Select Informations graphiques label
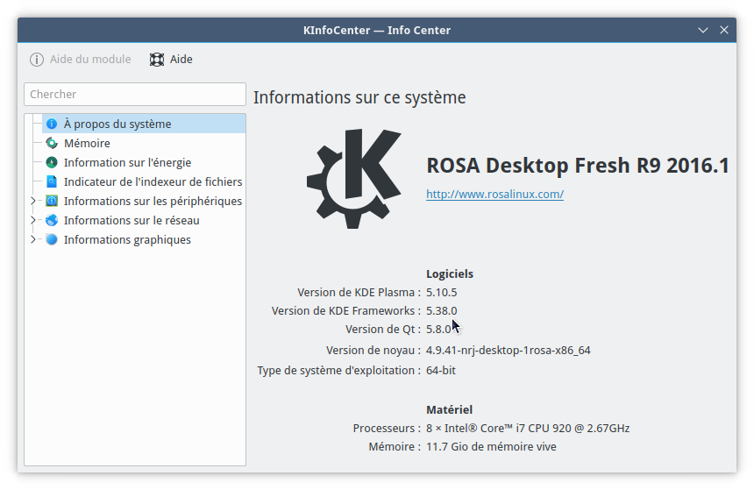This screenshot has height=490, width=754. pos(127,239)
